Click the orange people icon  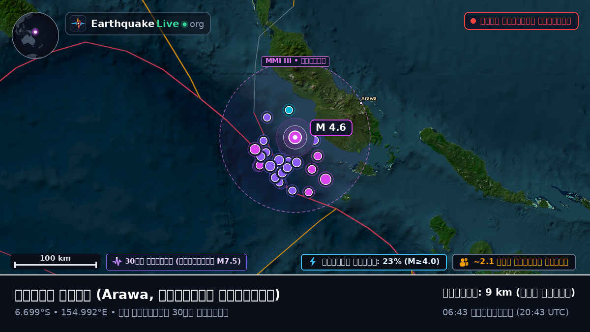click(464, 262)
